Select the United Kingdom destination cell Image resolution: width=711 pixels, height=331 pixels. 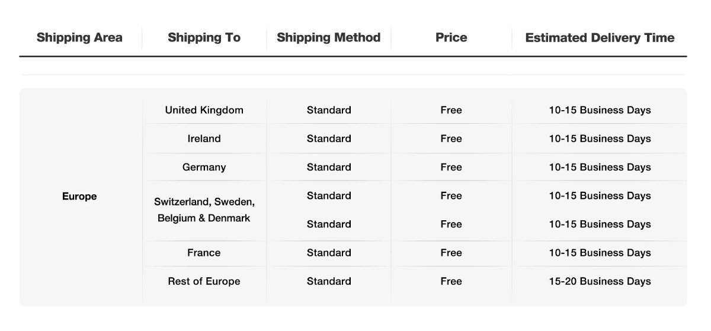pyautogui.click(x=204, y=110)
